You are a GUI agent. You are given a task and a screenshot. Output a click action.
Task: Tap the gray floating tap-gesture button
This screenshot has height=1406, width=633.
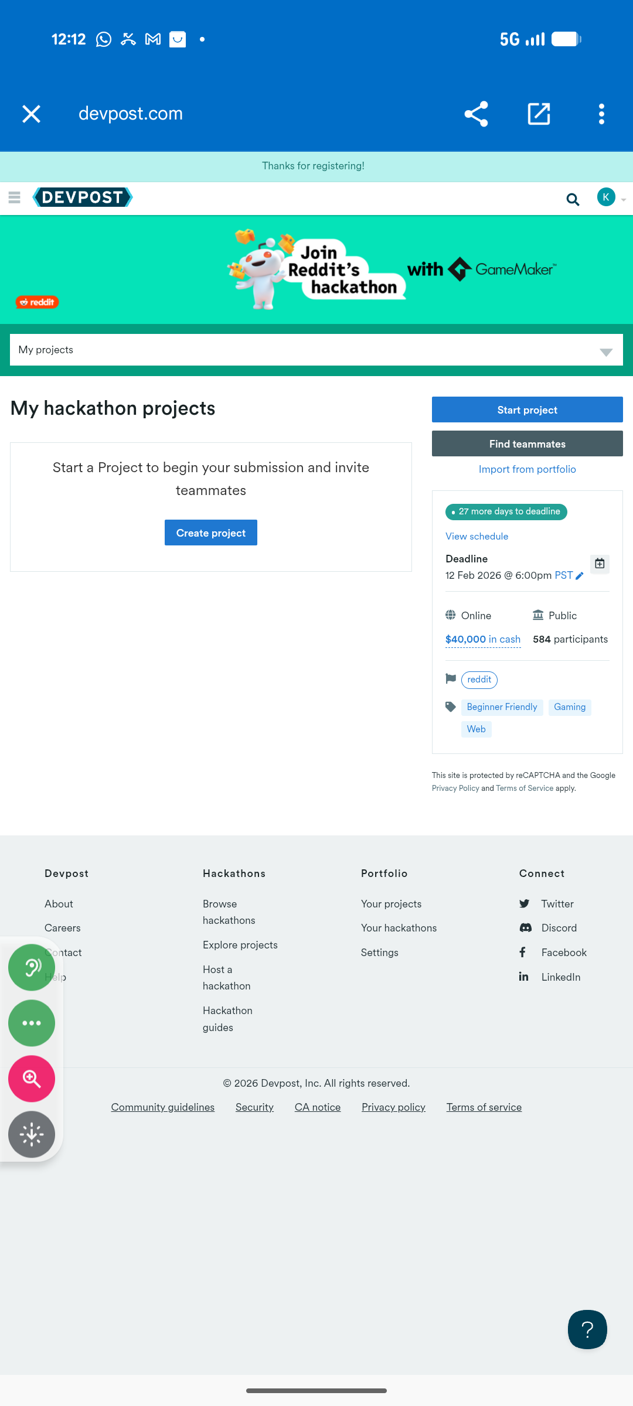coord(32,1134)
